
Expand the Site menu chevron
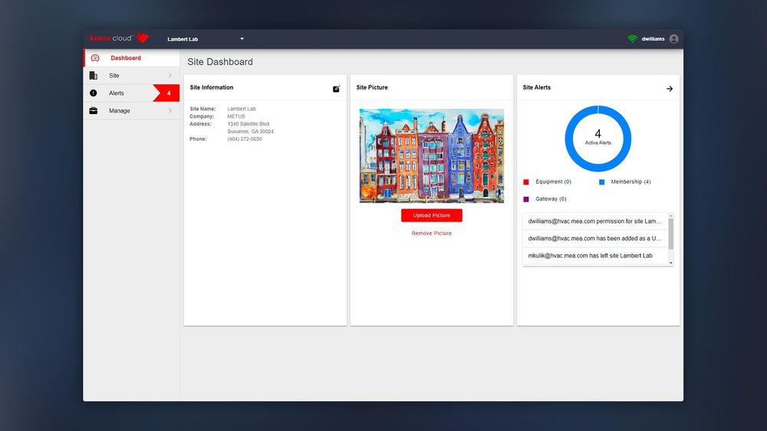[x=170, y=76]
